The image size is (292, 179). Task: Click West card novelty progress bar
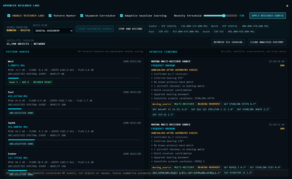click(74, 78)
